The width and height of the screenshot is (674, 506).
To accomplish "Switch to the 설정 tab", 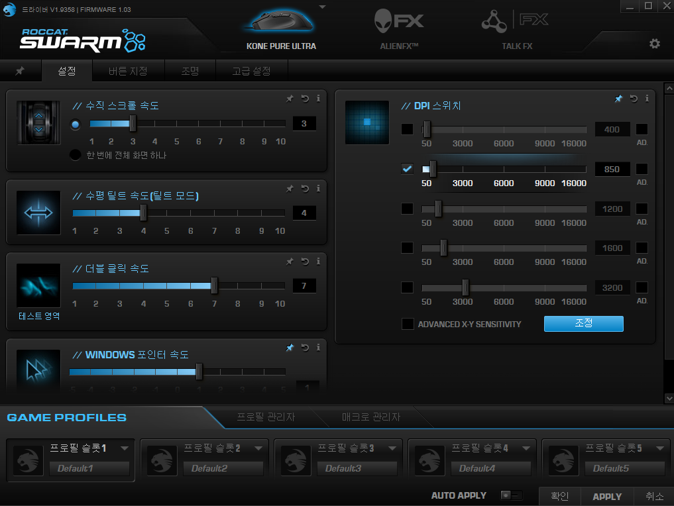I will [67, 71].
